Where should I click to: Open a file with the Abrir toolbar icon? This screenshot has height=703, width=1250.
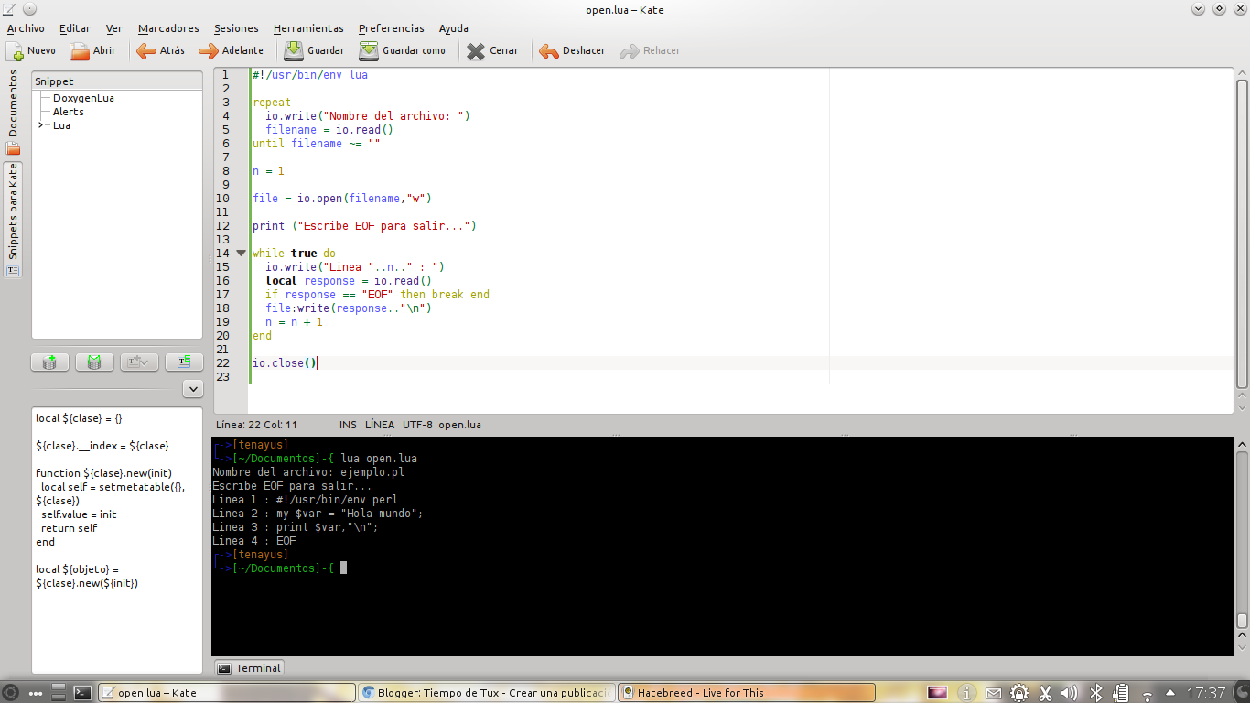[x=94, y=50]
